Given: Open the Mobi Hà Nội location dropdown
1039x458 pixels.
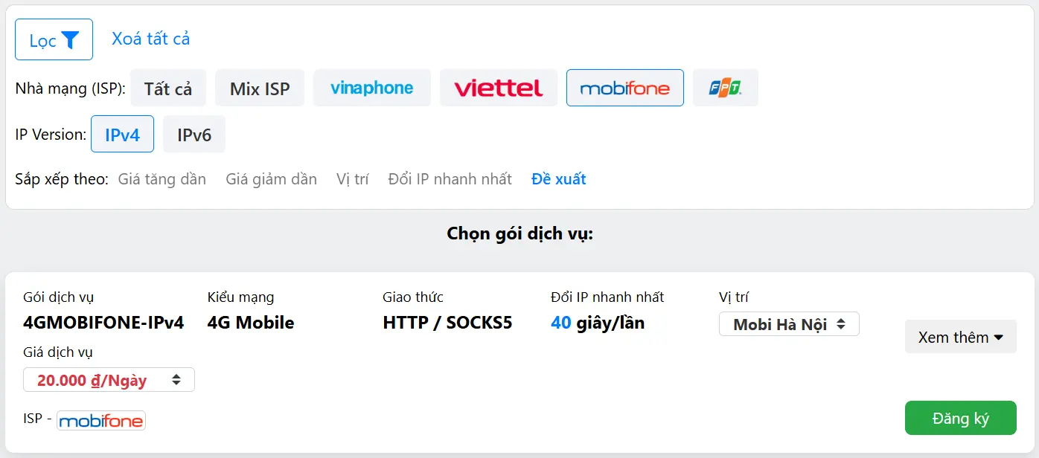Looking at the screenshot, I should [x=788, y=323].
